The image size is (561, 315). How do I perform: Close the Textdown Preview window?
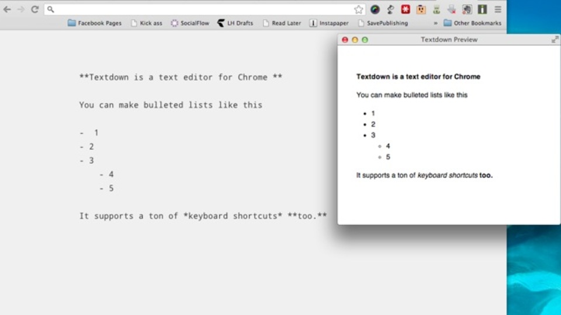[345, 40]
